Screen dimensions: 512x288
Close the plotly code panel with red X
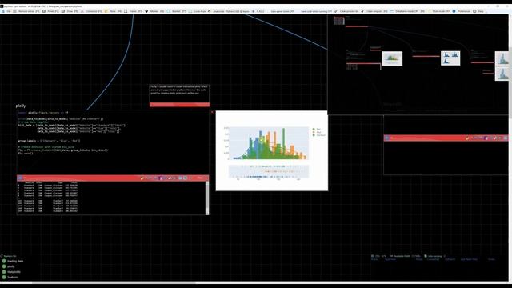coord(212,112)
